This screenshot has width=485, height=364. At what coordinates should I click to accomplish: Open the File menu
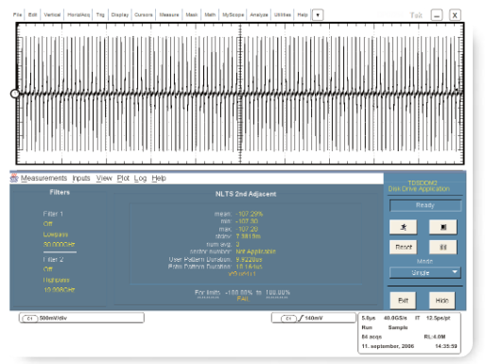[17, 15]
